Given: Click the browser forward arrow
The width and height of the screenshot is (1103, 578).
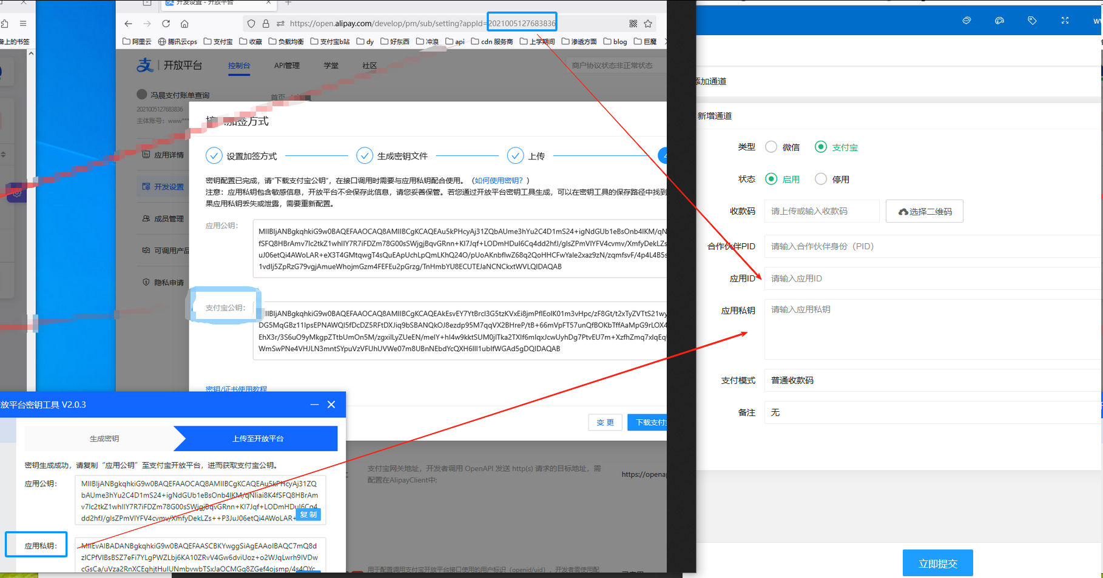Looking at the screenshot, I should [147, 24].
